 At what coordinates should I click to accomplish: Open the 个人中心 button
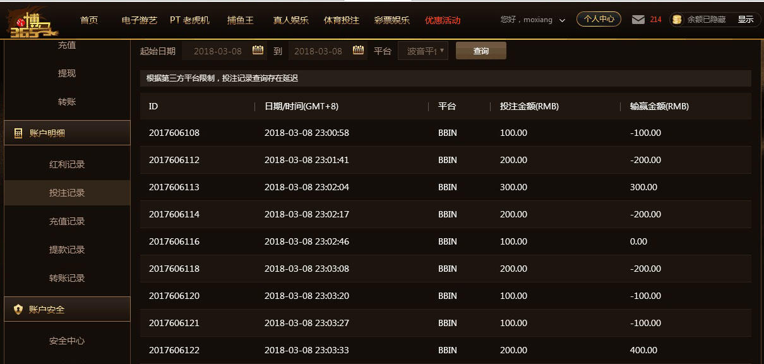tap(599, 20)
